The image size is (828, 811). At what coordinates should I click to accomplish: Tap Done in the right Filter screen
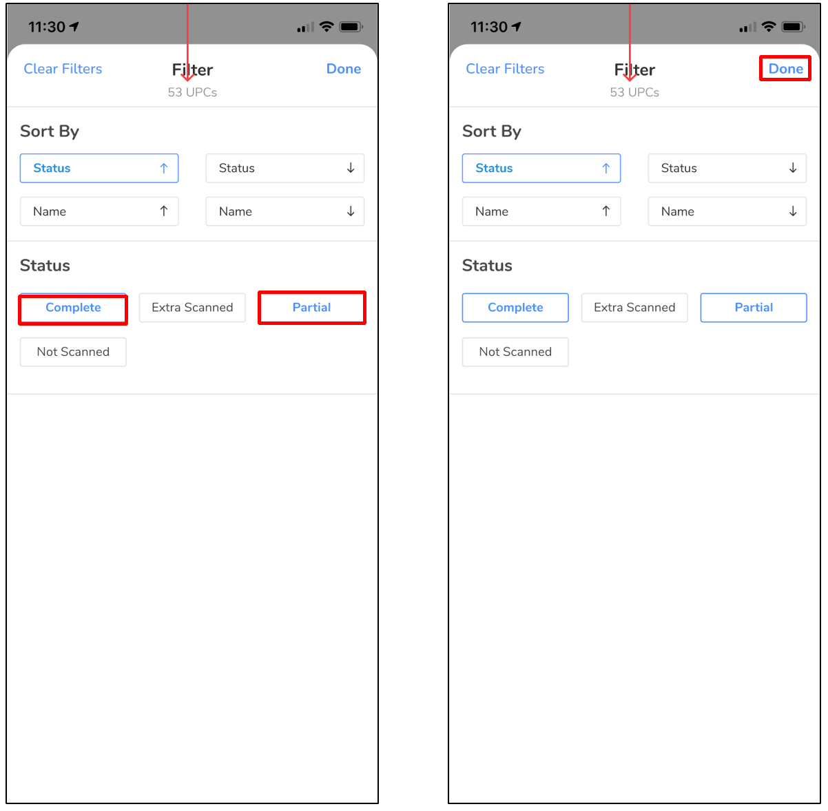(x=786, y=69)
